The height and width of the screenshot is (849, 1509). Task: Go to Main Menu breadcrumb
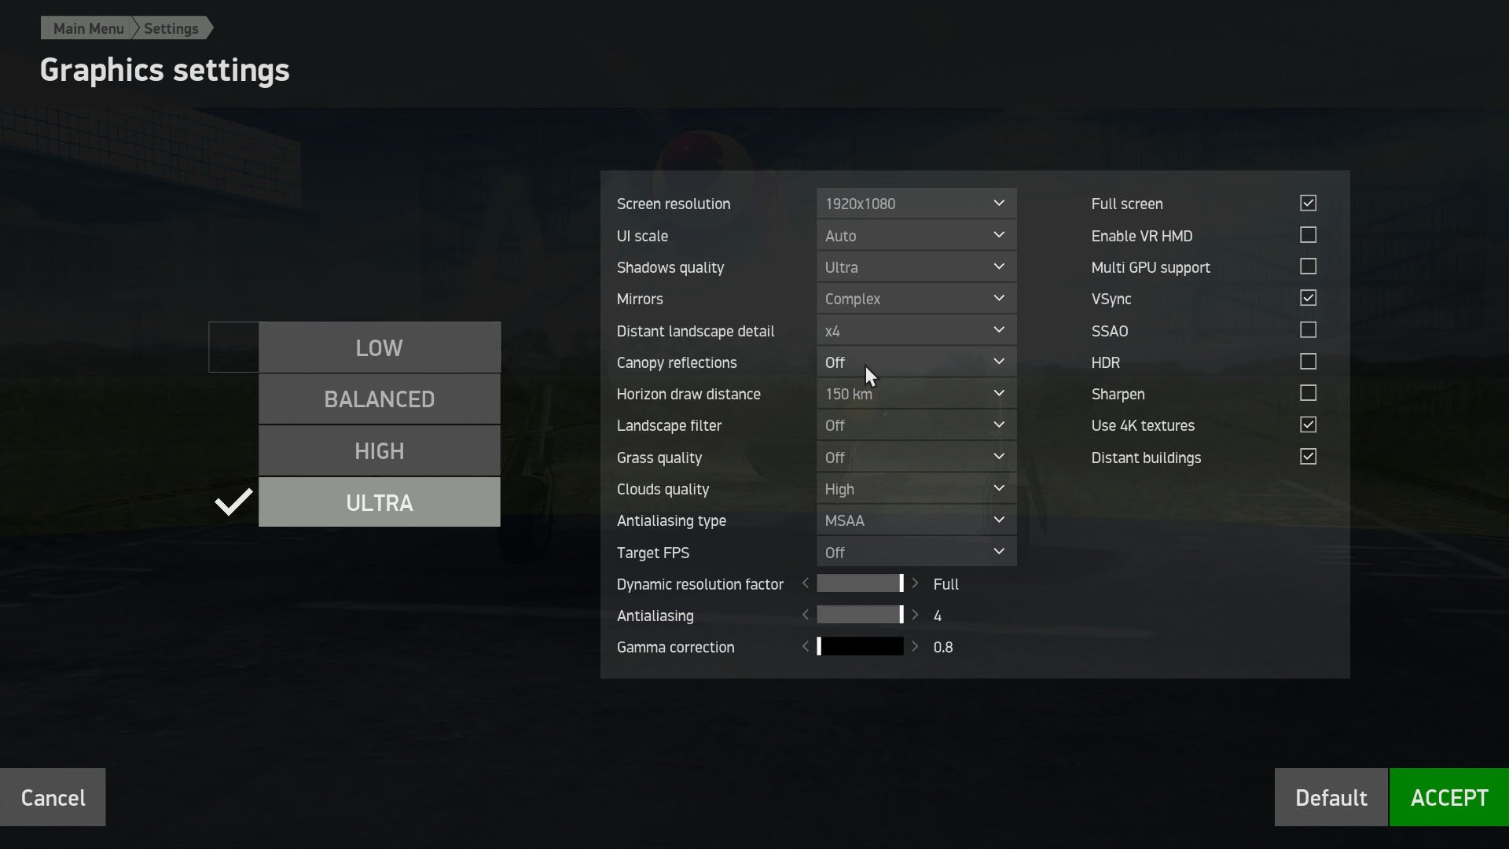tap(88, 28)
